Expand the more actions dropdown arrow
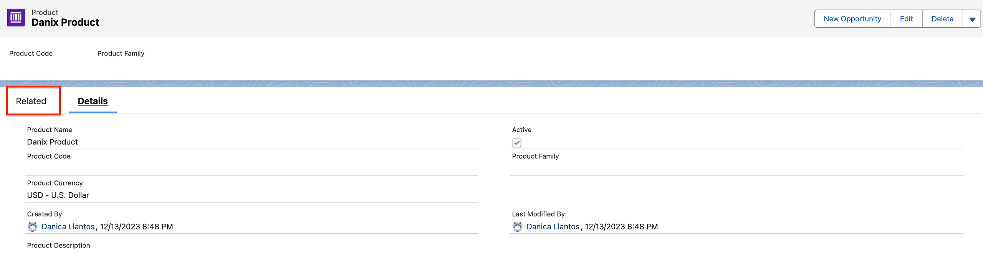983x262 pixels. point(972,19)
